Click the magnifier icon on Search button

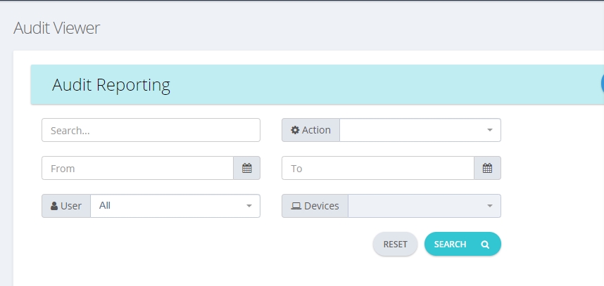tap(485, 245)
